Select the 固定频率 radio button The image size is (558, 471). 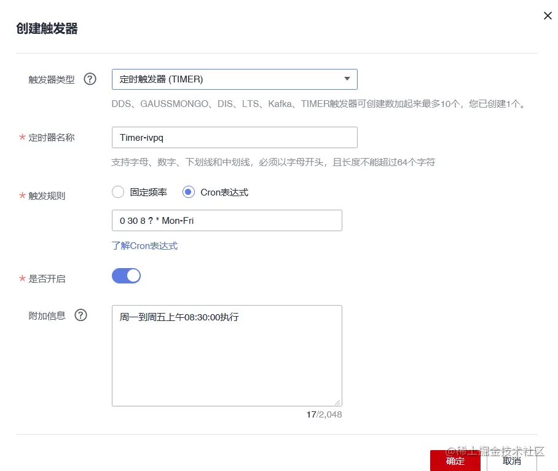tap(118, 192)
